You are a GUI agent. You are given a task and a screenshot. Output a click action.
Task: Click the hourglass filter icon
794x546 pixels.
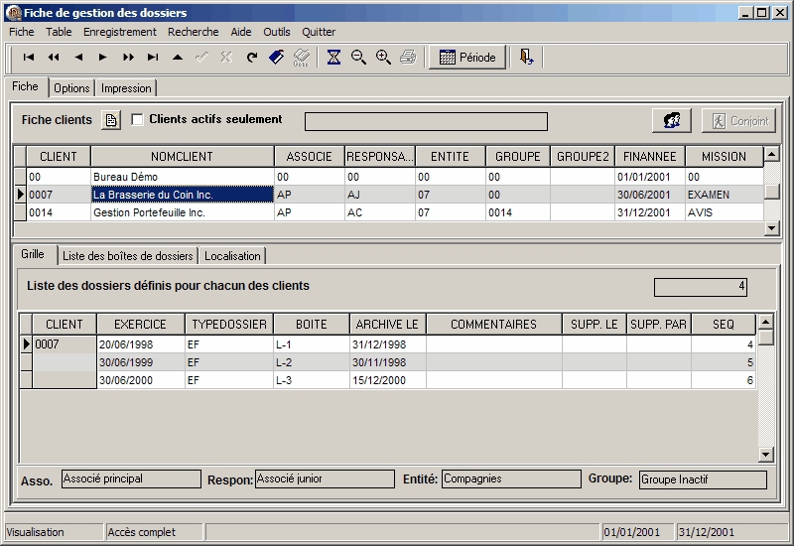[x=334, y=58]
